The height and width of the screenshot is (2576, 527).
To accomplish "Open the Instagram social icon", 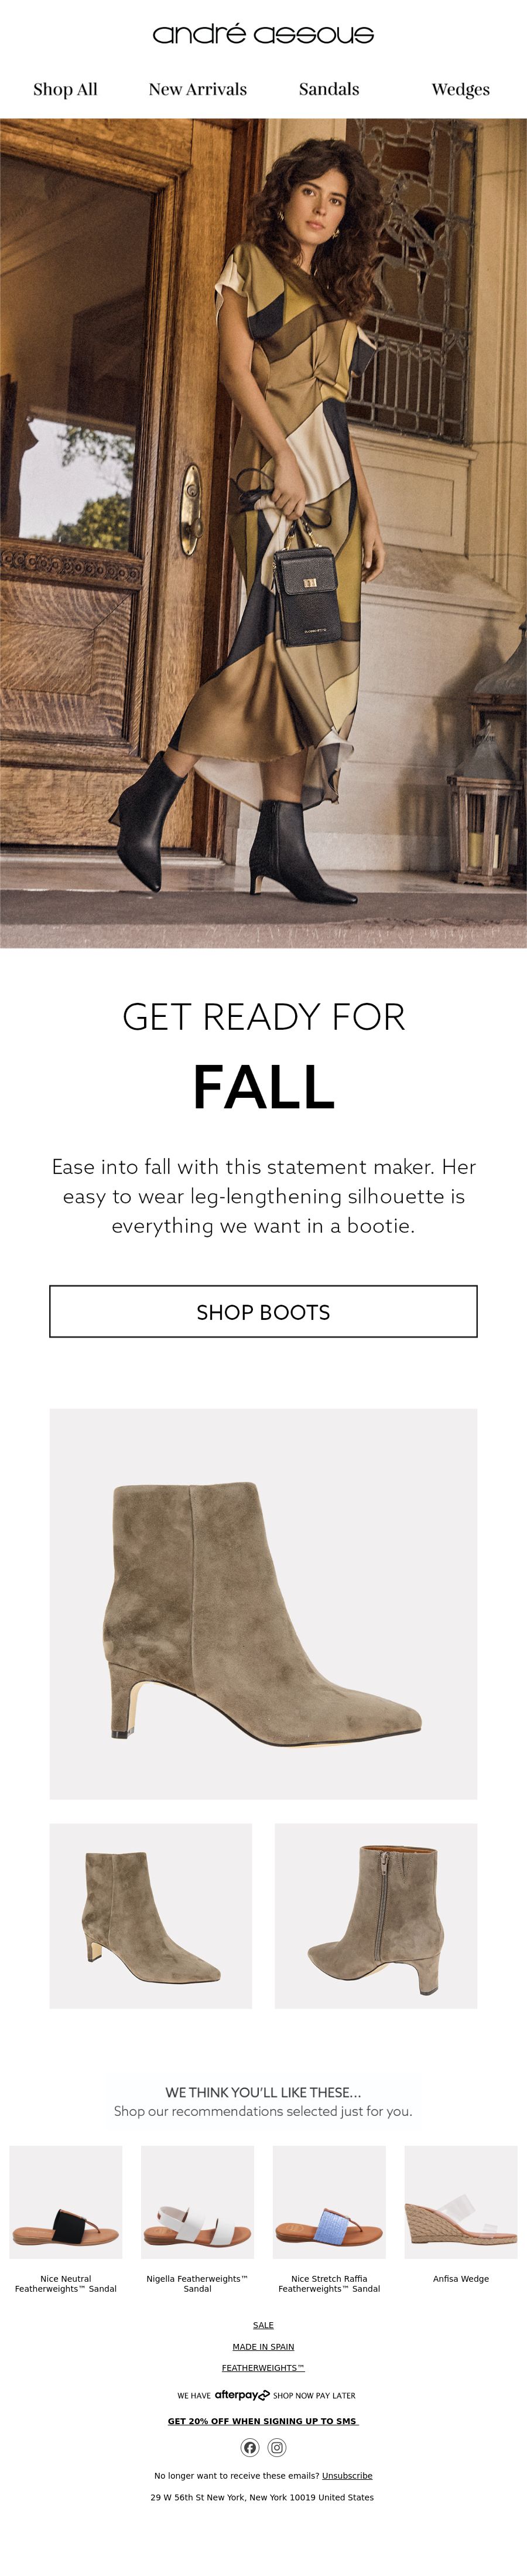I will [276, 2447].
